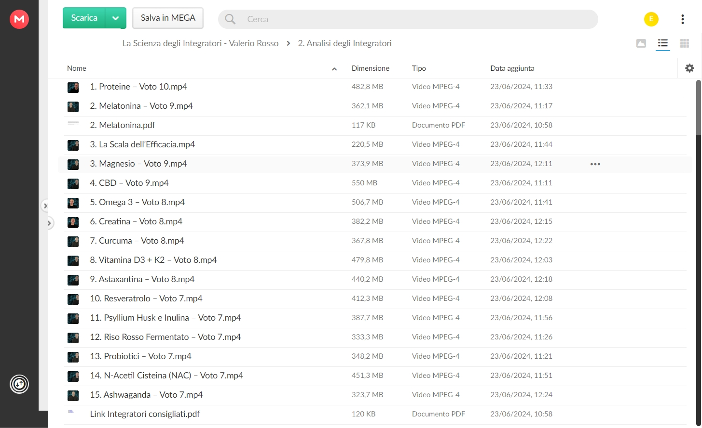Switch to grid view layout icon
This screenshot has width=702, height=428.
click(685, 43)
